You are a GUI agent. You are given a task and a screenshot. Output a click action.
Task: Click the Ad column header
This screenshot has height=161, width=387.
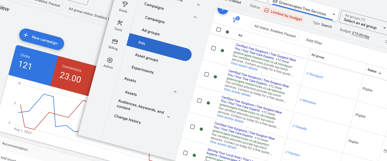pyautogui.click(x=240, y=35)
